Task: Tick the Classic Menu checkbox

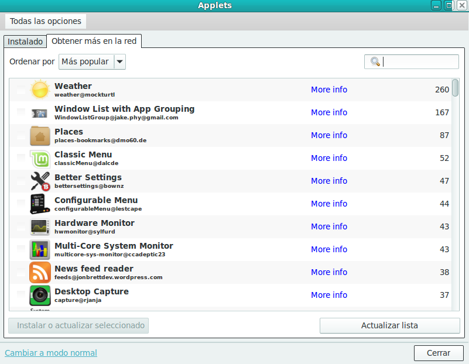Action: pos(21,158)
